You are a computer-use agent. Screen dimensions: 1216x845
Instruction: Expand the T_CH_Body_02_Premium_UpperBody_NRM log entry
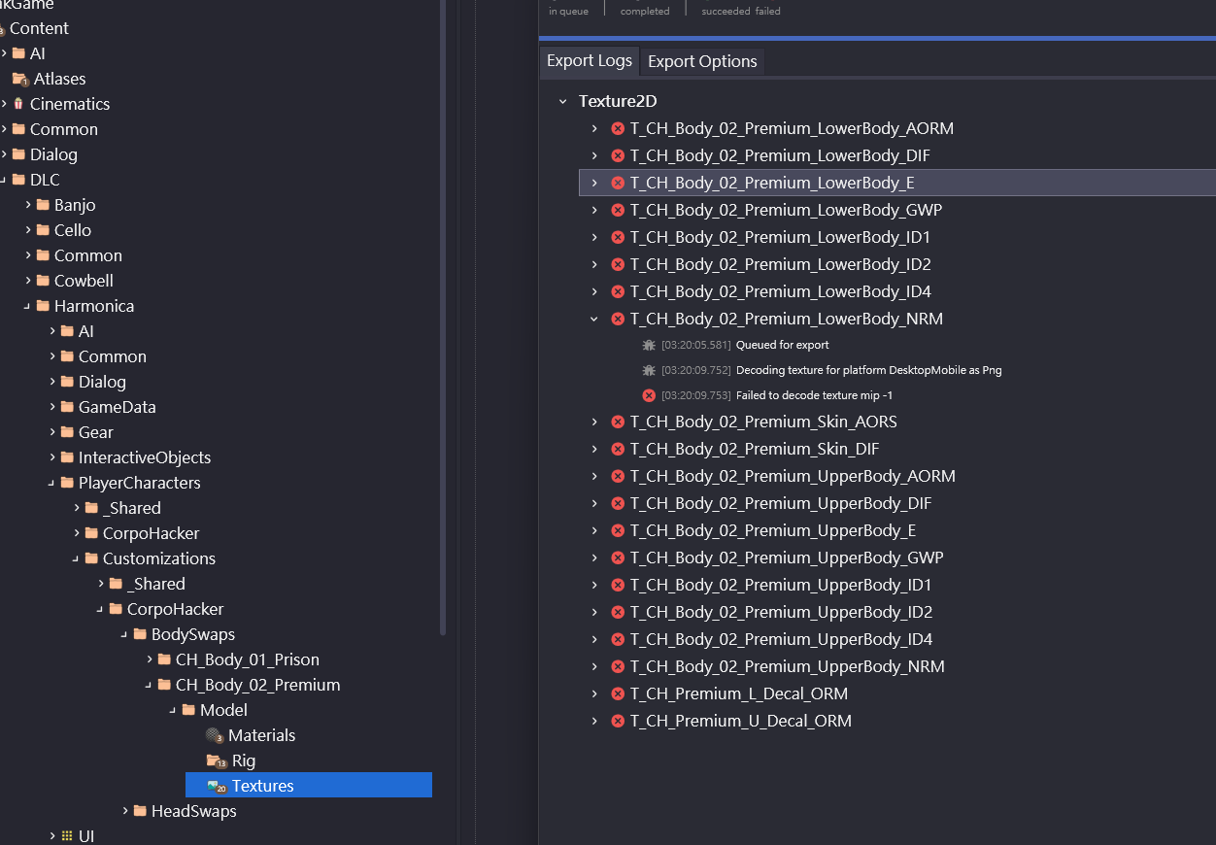[x=594, y=666]
